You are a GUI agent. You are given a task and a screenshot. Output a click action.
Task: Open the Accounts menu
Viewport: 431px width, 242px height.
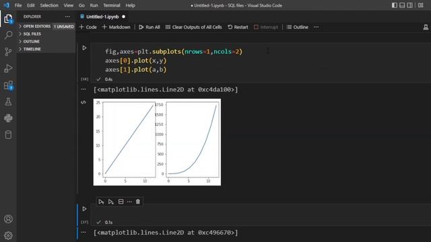[8, 219]
